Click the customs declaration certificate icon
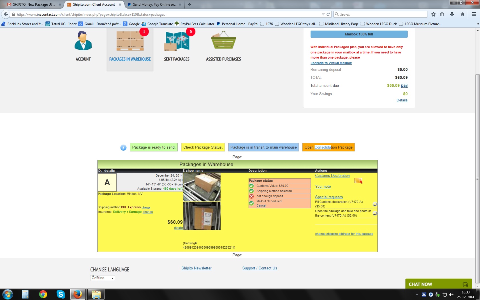Image resolution: width=480 pixels, height=300 pixels. coord(358,181)
